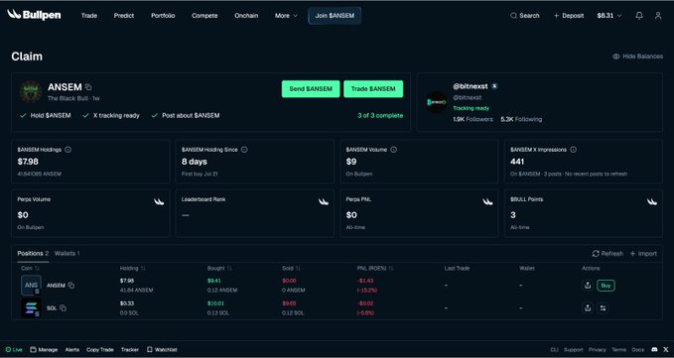Open the Compete page
The width and height of the screenshot is (674, 358).
[x=204, y=16]
